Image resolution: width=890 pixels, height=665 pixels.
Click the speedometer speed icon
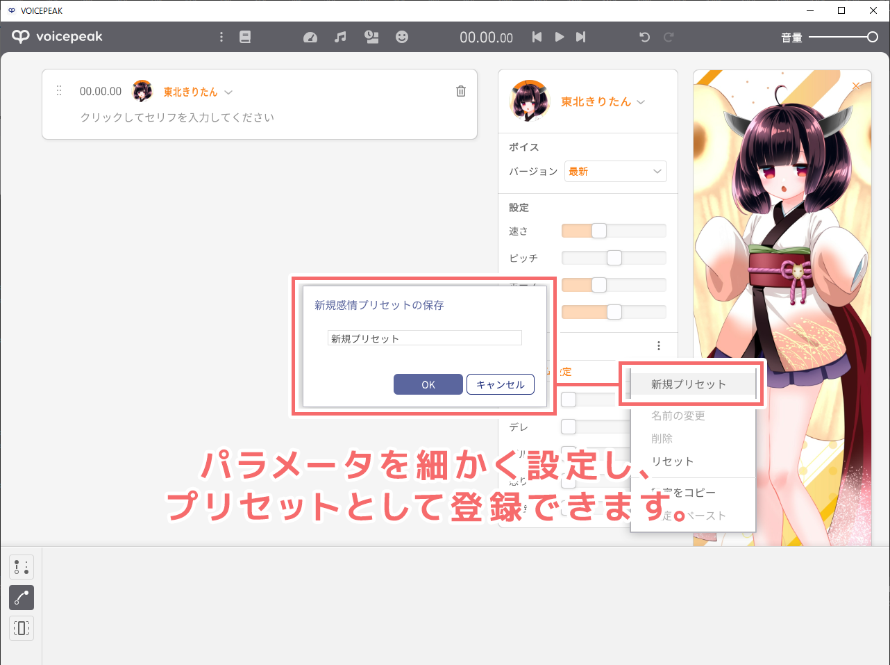[310, 37]
